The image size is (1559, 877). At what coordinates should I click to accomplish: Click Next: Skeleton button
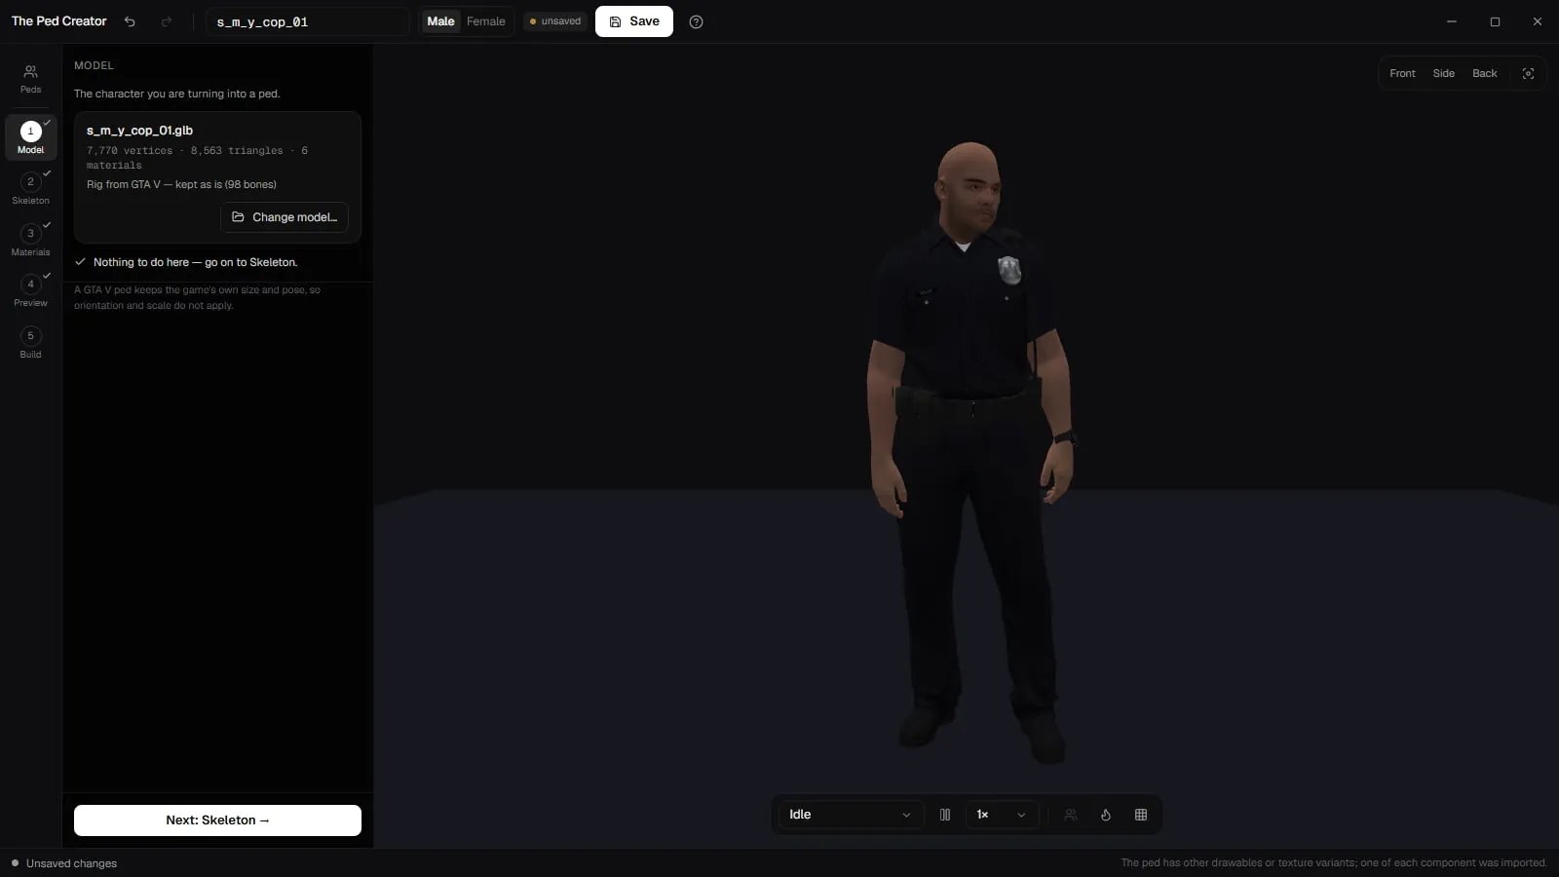point(217,820)
